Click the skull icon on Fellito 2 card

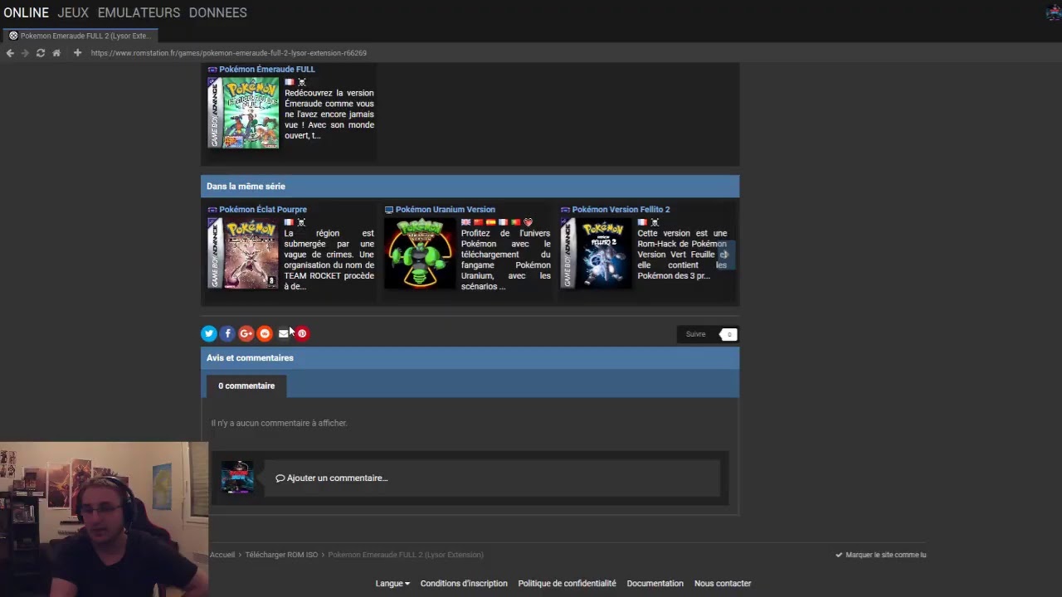click(x=655, y=222)
